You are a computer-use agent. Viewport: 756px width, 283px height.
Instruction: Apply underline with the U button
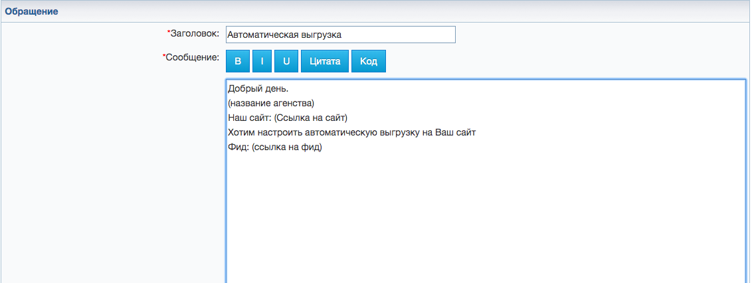(x=286, y=61)
